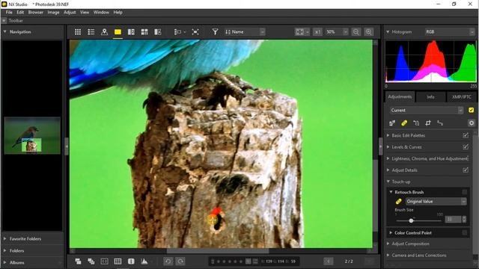The image size is (479, 269).
Task: Expand the Albums panel
Action: click(x=5, y=262)
